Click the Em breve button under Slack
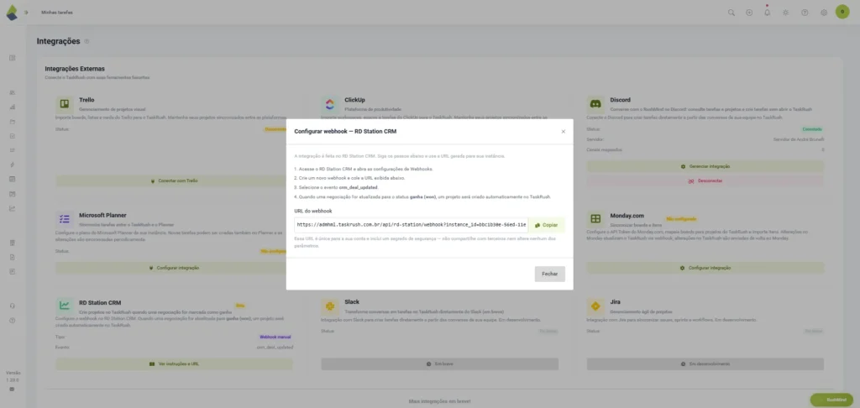860x408 pixels. (x=440, y=364)
